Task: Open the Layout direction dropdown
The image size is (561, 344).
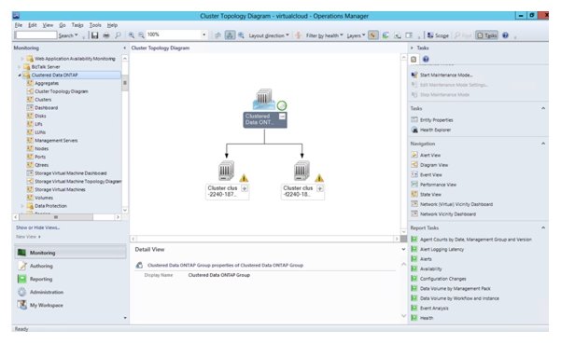Action: click(x=269, y=35)
